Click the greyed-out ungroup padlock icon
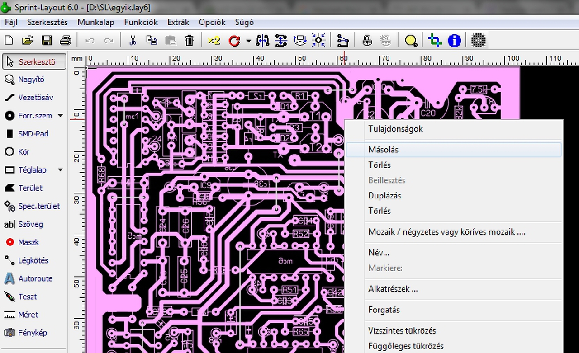Screen dimensions: 579x353 (386, 41)
